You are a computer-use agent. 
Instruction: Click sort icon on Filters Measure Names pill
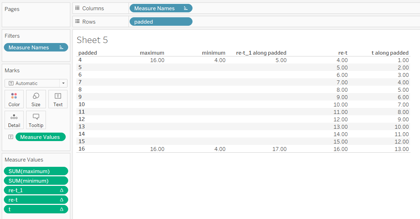coord(61,47)
